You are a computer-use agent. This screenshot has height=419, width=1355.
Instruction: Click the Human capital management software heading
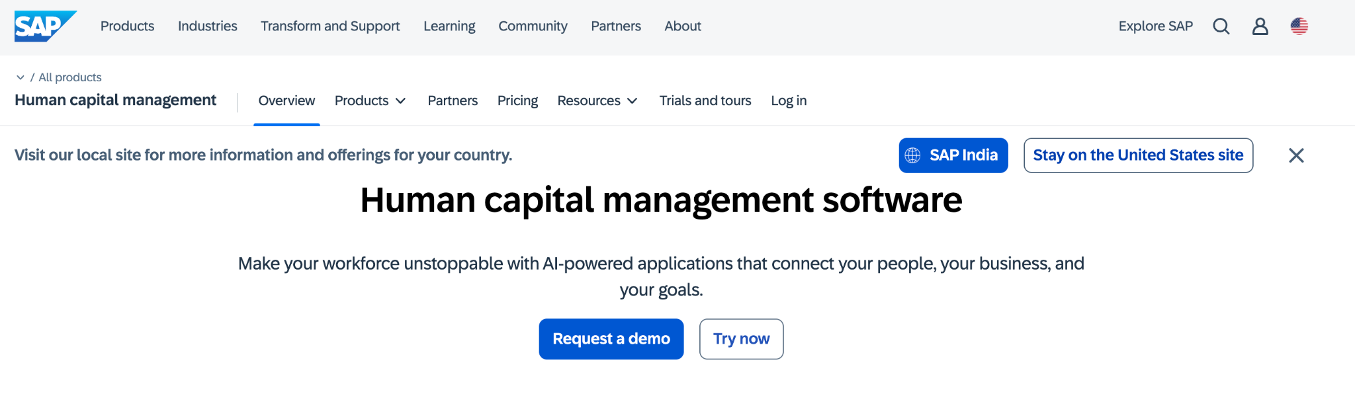(661, 200)
